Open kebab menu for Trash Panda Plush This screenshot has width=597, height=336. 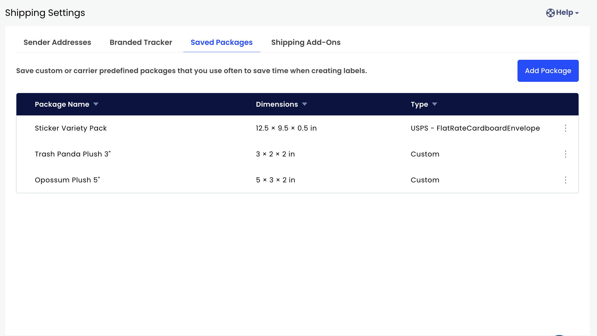[565, 154]
